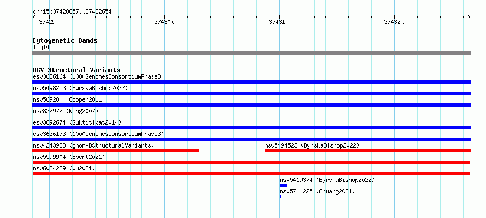This screenshot has height=218, width=486.
Task: Click the nsv832972 (Wong2007) label
Action: click(66, 111)
